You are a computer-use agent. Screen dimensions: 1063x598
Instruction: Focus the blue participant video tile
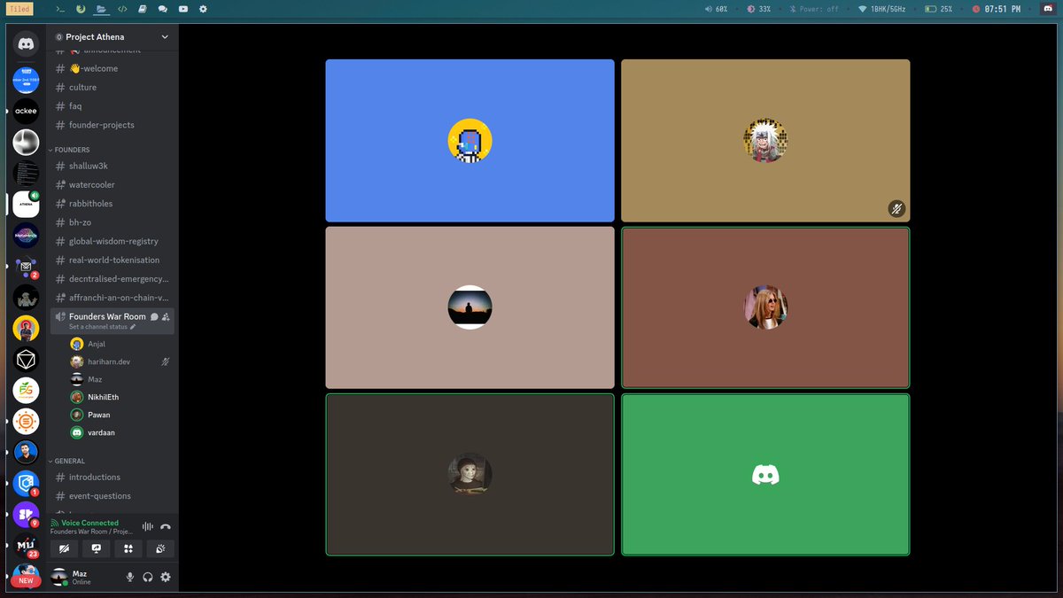click(469, 140)
